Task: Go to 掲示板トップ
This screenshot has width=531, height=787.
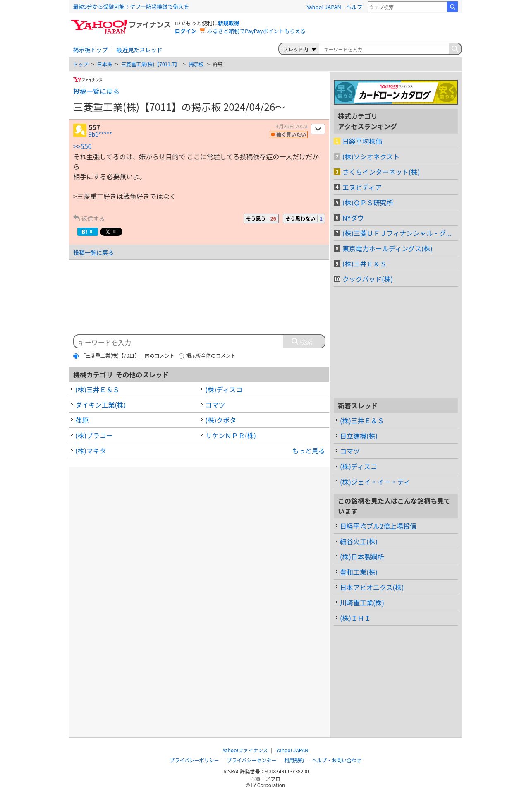Action: pyautogui.click(x=90, y=50)
